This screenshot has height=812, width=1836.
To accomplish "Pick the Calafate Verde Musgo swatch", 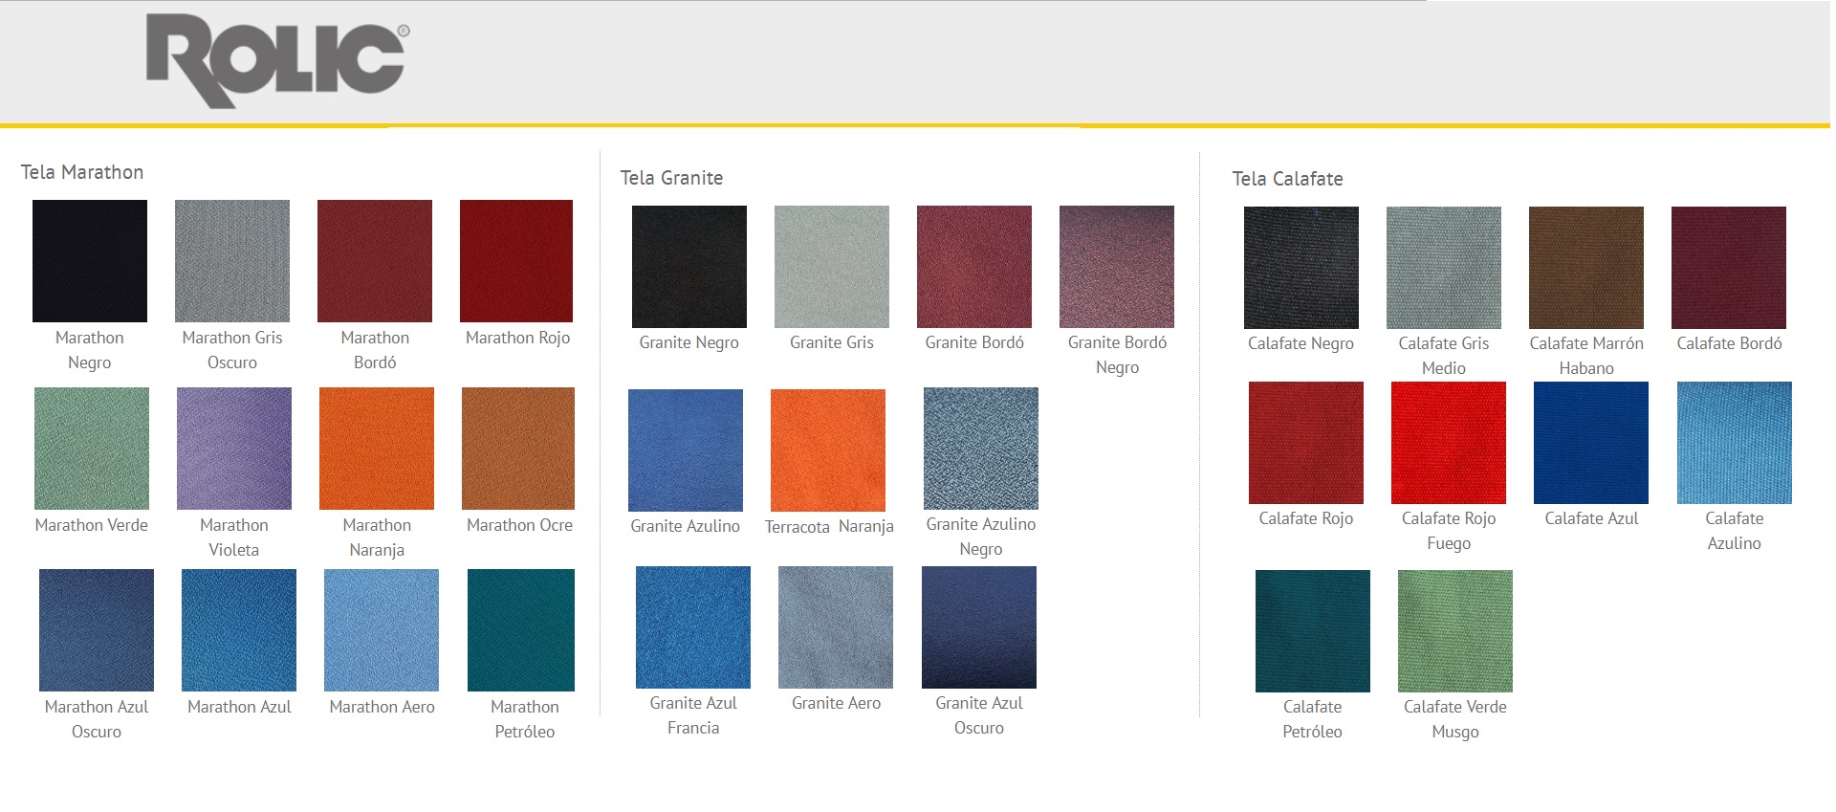I will click(x=1455, y=630).
